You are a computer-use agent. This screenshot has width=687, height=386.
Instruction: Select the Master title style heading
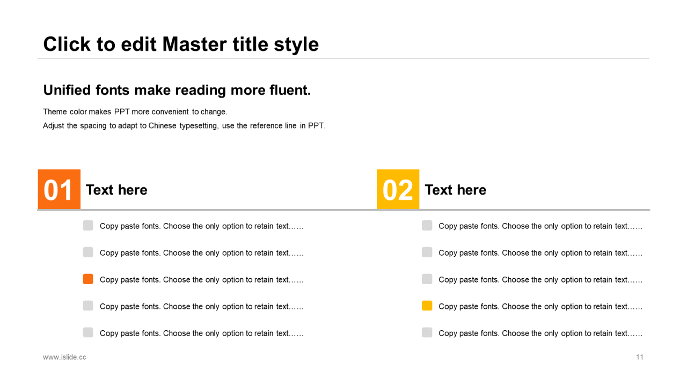(181, 44)
